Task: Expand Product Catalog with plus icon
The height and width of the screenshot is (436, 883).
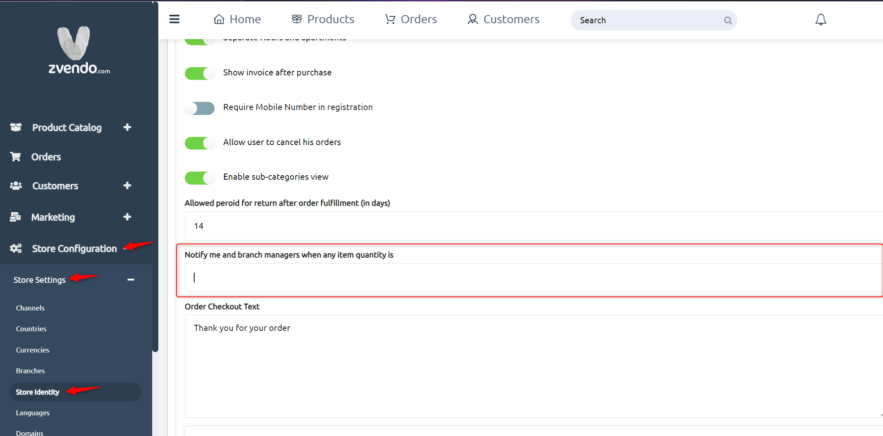Action: (127, 127)
